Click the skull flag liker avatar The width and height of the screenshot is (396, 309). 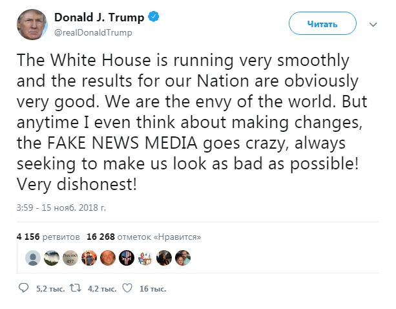click(x=127, y=259)
